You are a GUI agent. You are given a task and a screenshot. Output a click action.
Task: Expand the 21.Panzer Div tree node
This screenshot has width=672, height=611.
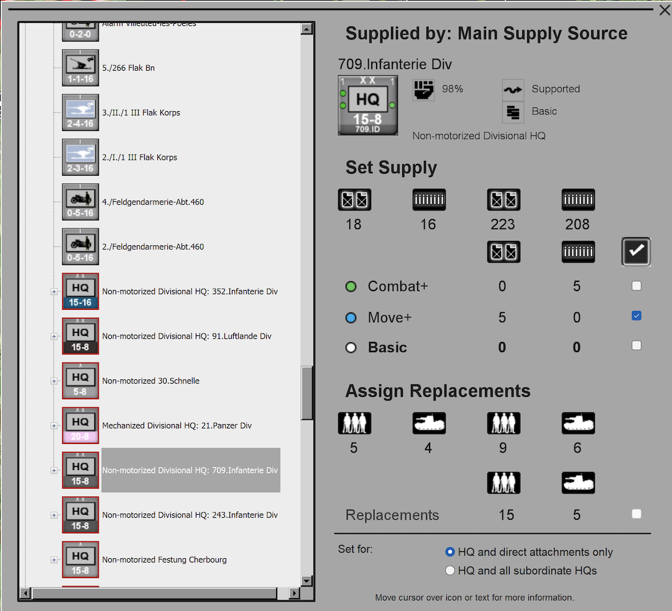click(54, 426)
